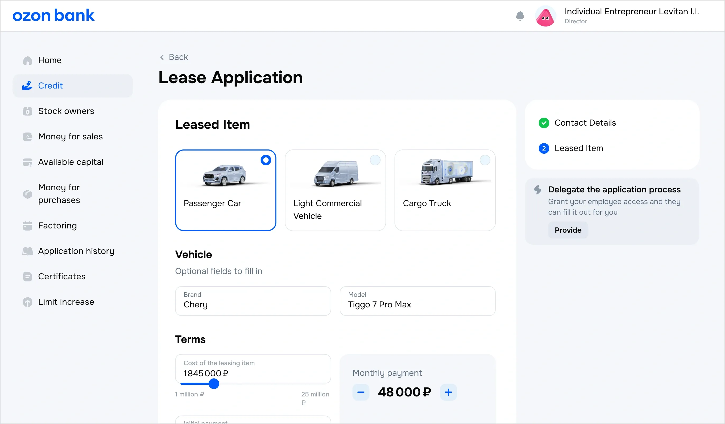Screen dimensions: 725x424
Task: Click the Model field Tiggo 7 Pro Max
Action: [x=417, y=301]
